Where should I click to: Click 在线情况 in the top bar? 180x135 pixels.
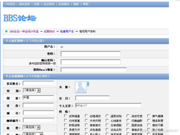pos(64,4)
